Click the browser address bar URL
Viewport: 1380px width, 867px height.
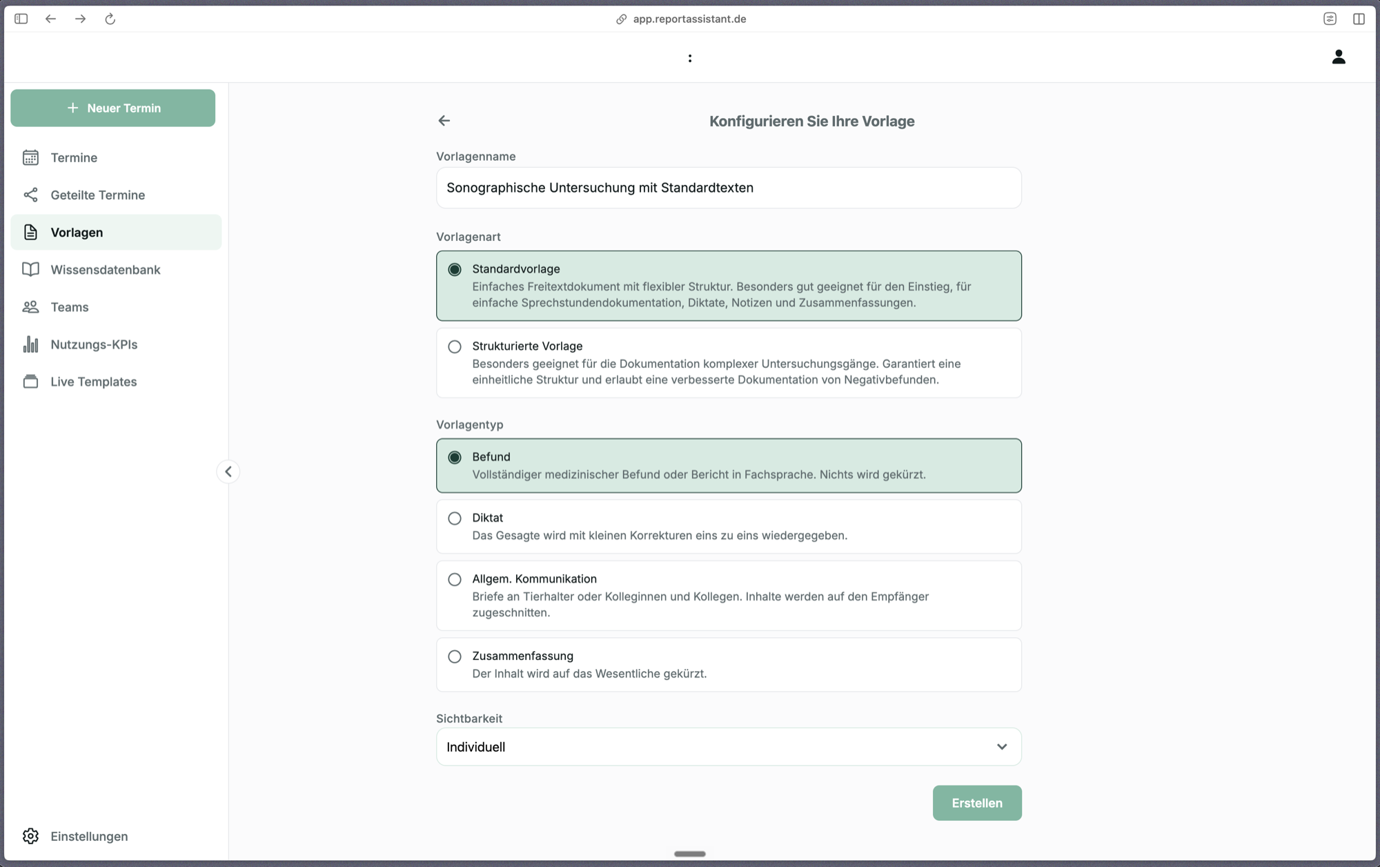coord(689,19)
